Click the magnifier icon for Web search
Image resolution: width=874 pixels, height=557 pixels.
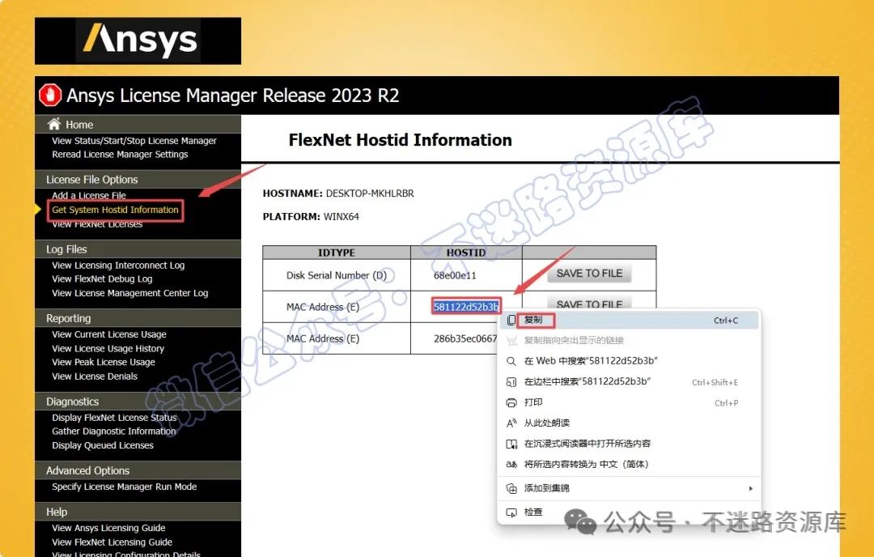511,361
